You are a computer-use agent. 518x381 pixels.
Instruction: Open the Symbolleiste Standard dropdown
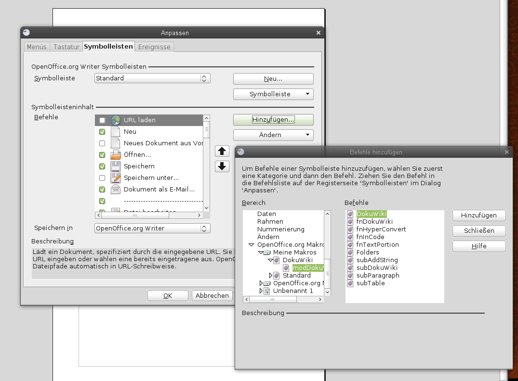152,78
